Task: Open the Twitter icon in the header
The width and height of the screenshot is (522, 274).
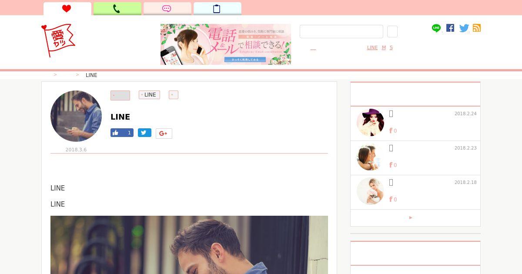Action: (x=464, y=28)
